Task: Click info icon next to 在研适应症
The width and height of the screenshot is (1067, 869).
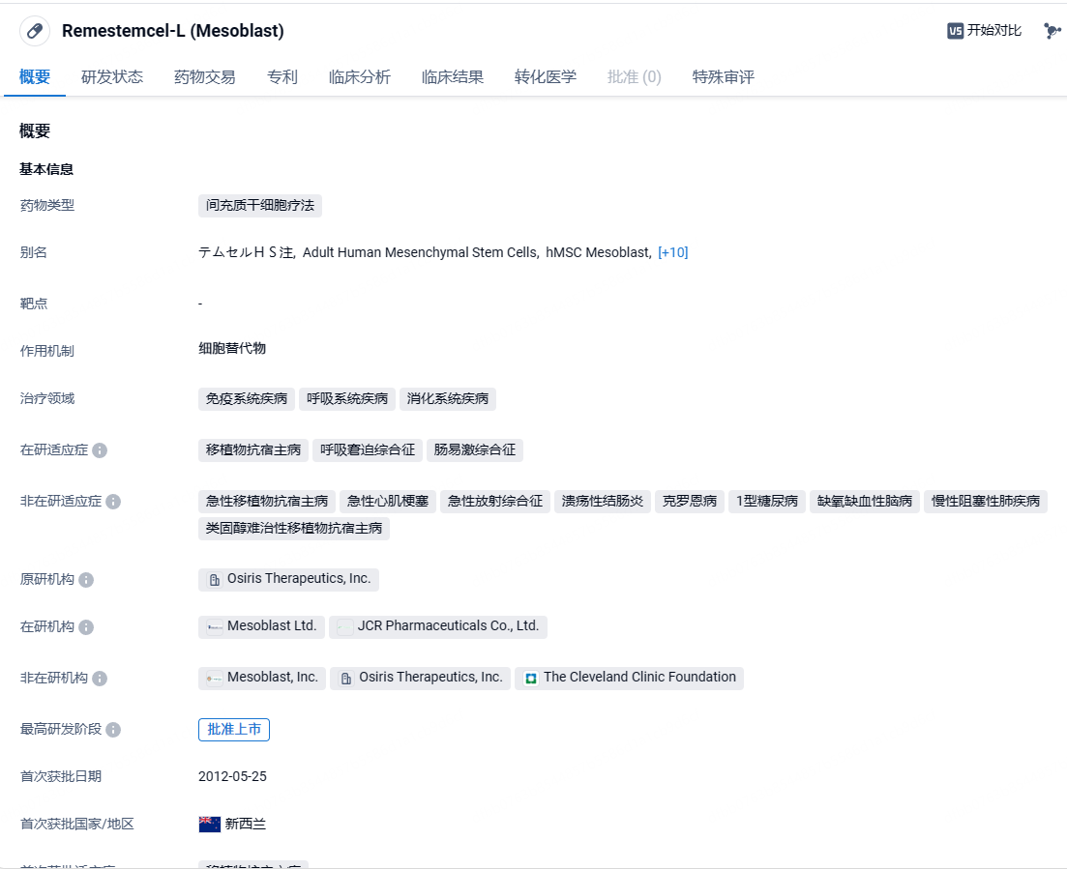Action: click(x=100, y=450)
